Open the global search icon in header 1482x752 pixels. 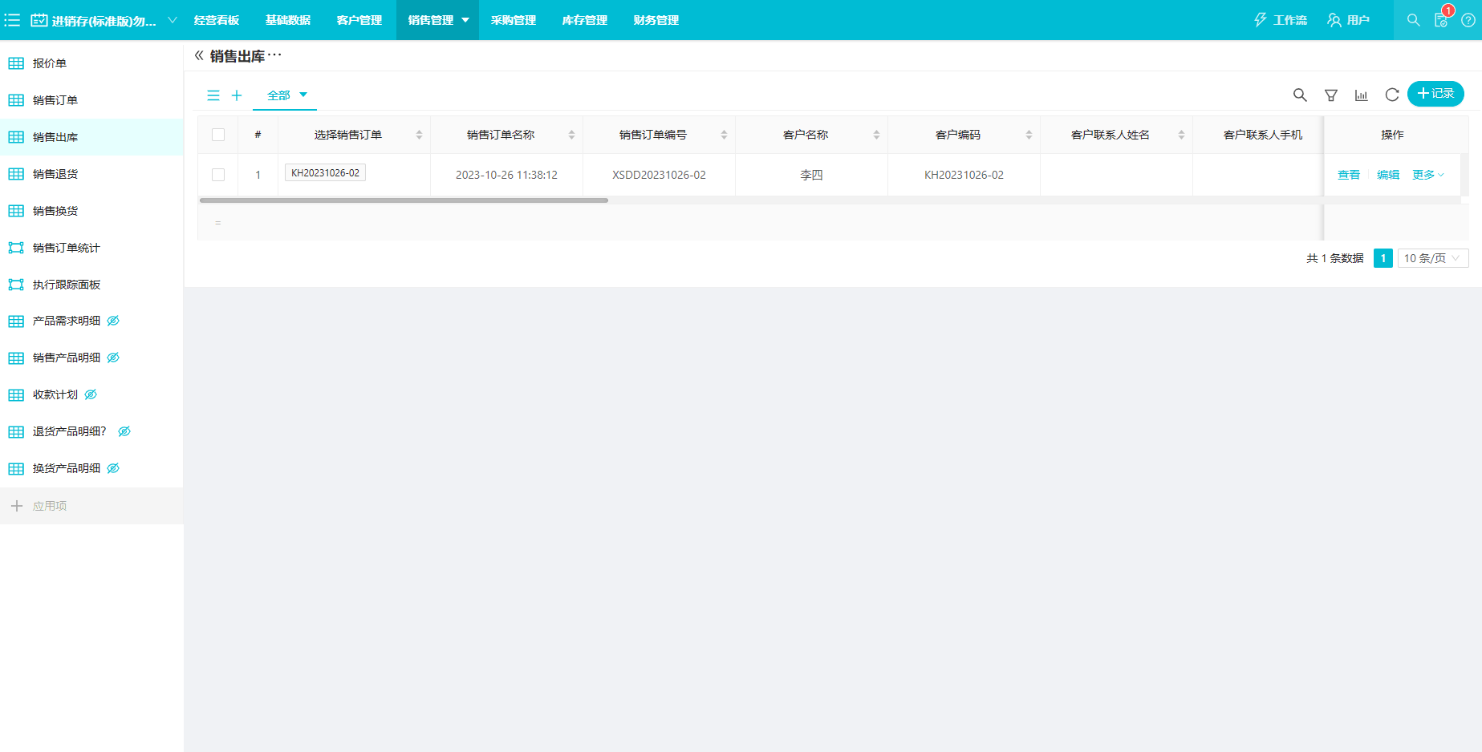[1414, 20]
